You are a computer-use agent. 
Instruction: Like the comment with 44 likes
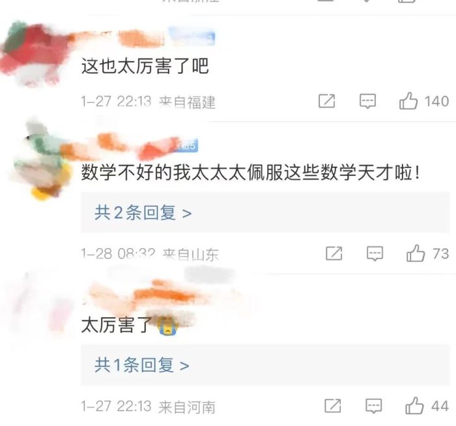coord(414,406)
